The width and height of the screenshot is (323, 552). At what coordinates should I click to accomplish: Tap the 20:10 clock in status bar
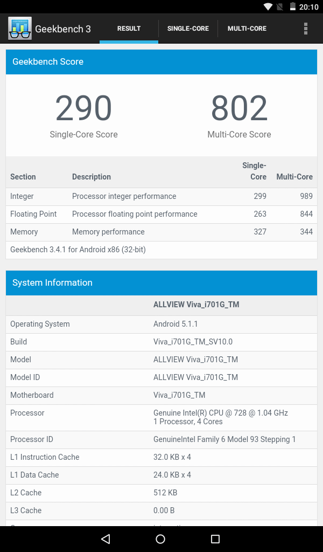[x=308, y=7]
